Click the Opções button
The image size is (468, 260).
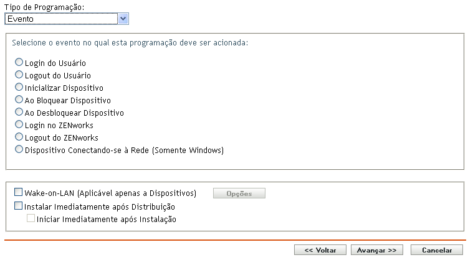(239, 193)
